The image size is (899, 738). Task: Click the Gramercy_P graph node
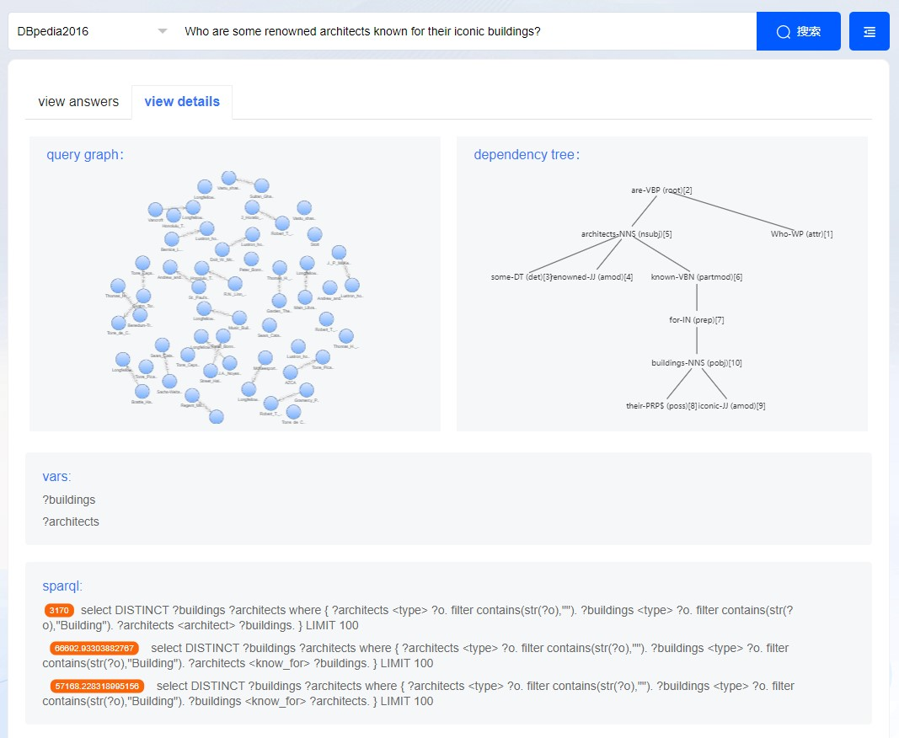click(x=307, y=390)
